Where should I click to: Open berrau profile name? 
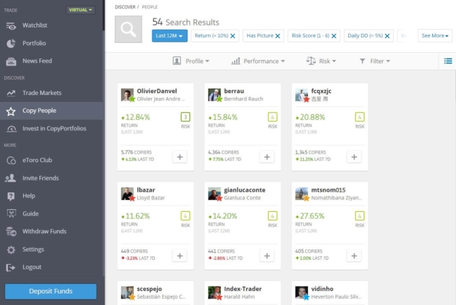click(234, 91)
